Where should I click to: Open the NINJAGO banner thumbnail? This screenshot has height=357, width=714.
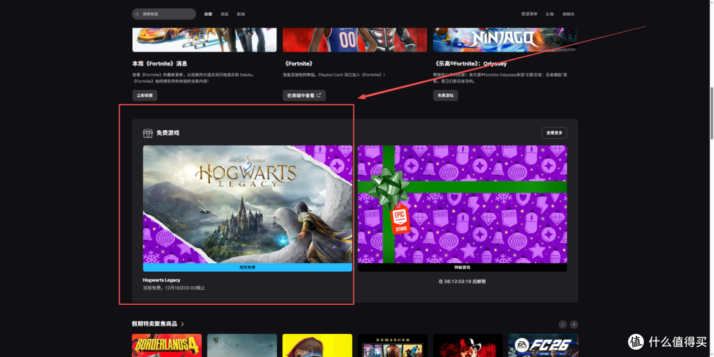[x=505, y=40]
